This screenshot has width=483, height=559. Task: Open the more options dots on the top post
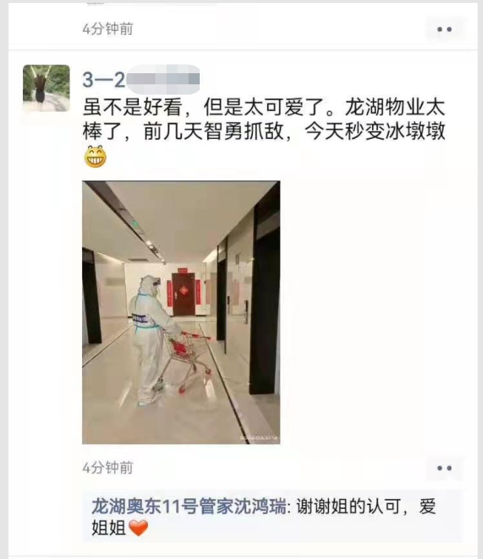tap(445, 30)
